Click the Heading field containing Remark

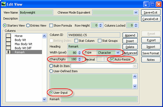94,46
